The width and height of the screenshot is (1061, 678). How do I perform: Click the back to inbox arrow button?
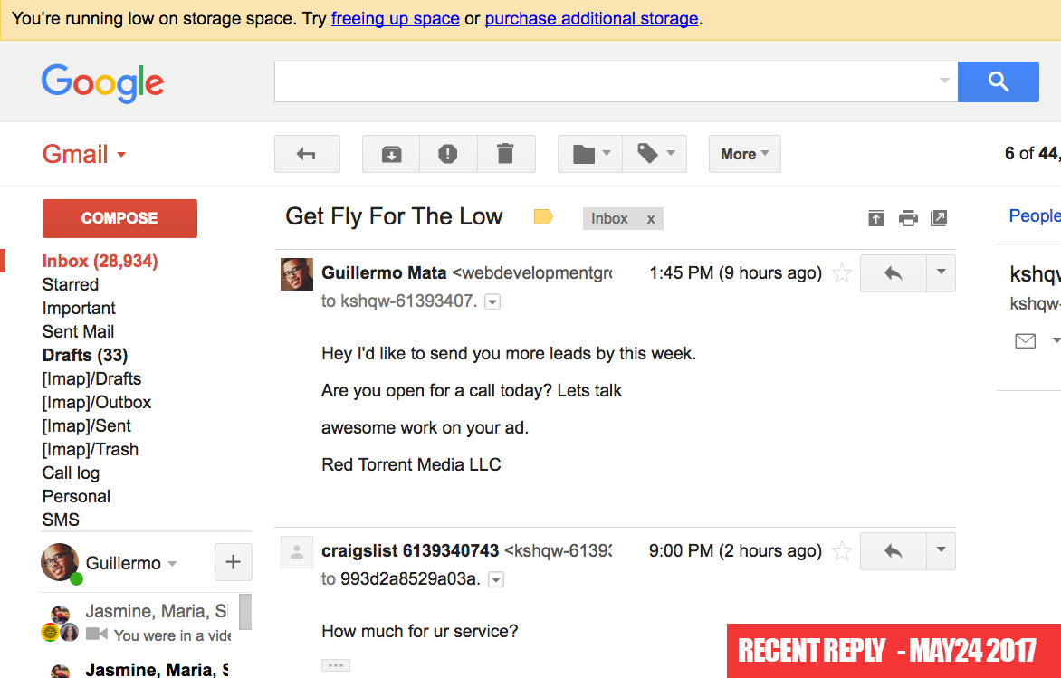[307, 154]
